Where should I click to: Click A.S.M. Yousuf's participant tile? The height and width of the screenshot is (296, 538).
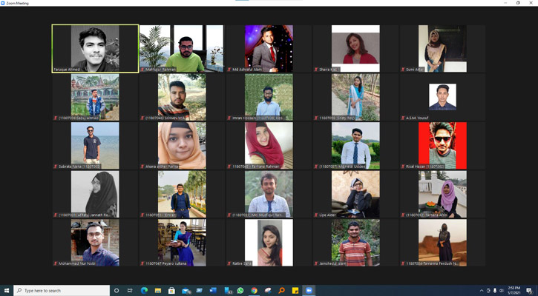pos(442,97)
